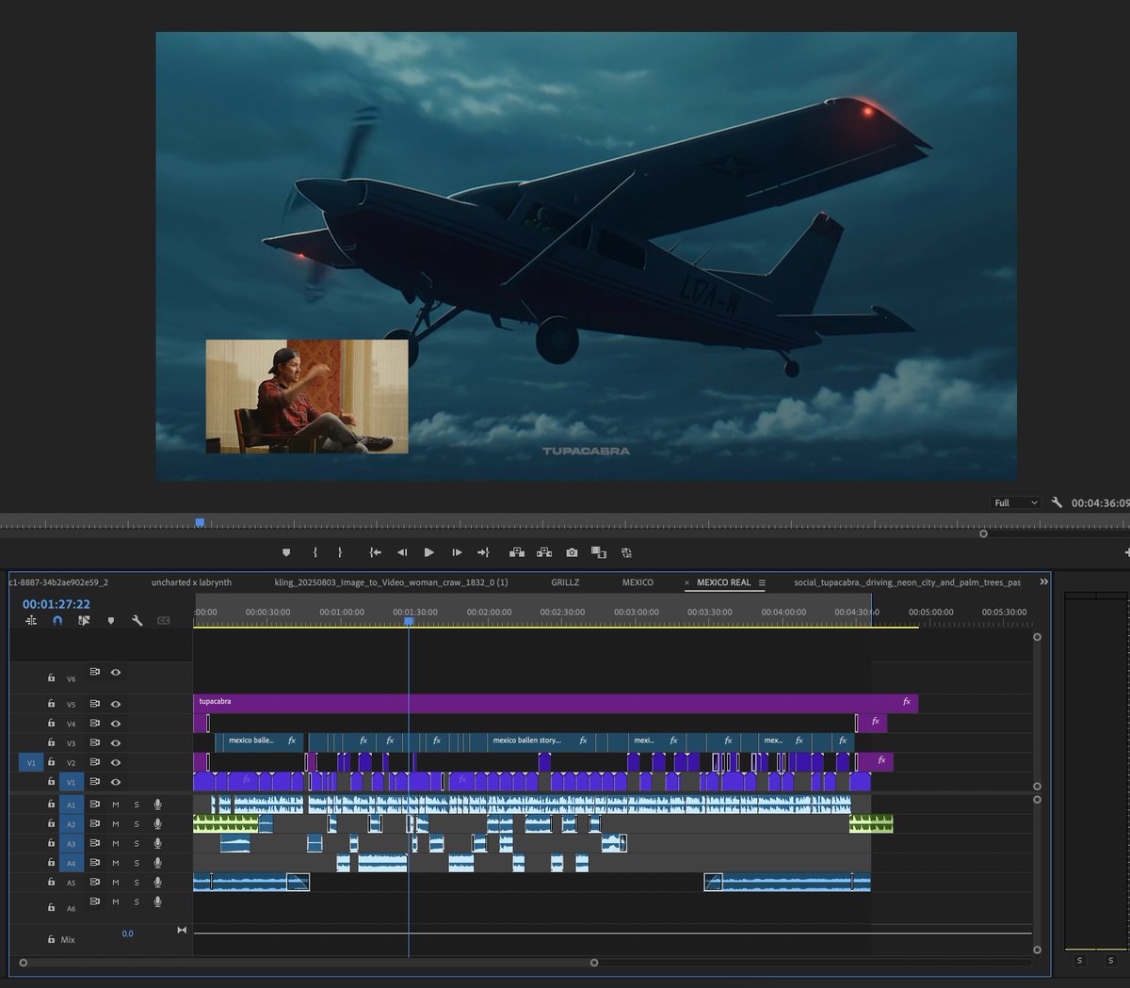Go to In point in monitor
This screenshot has height=988, width=1130.
click(375, 552)
